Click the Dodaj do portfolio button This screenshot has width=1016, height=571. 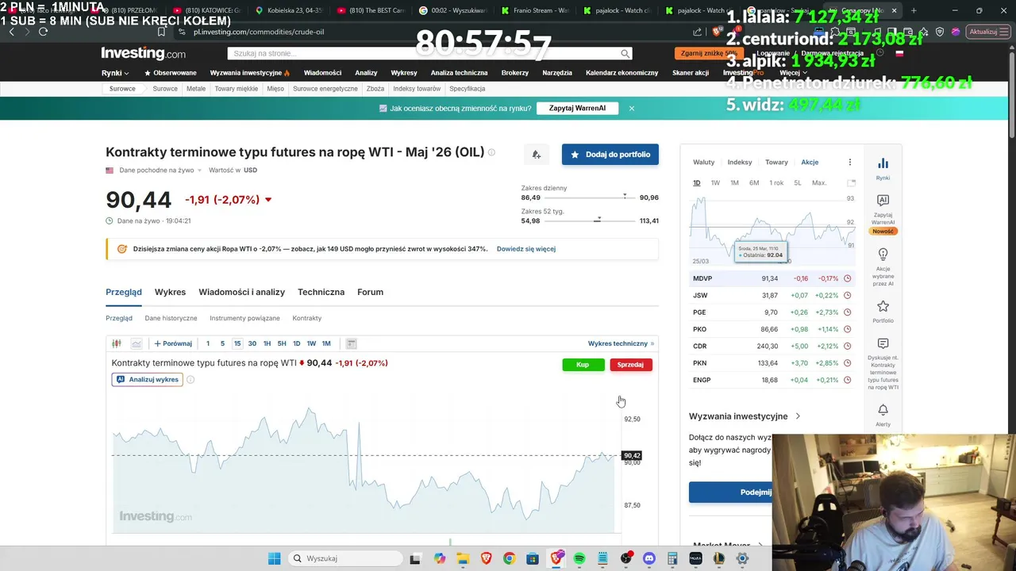tap(610, 155)
